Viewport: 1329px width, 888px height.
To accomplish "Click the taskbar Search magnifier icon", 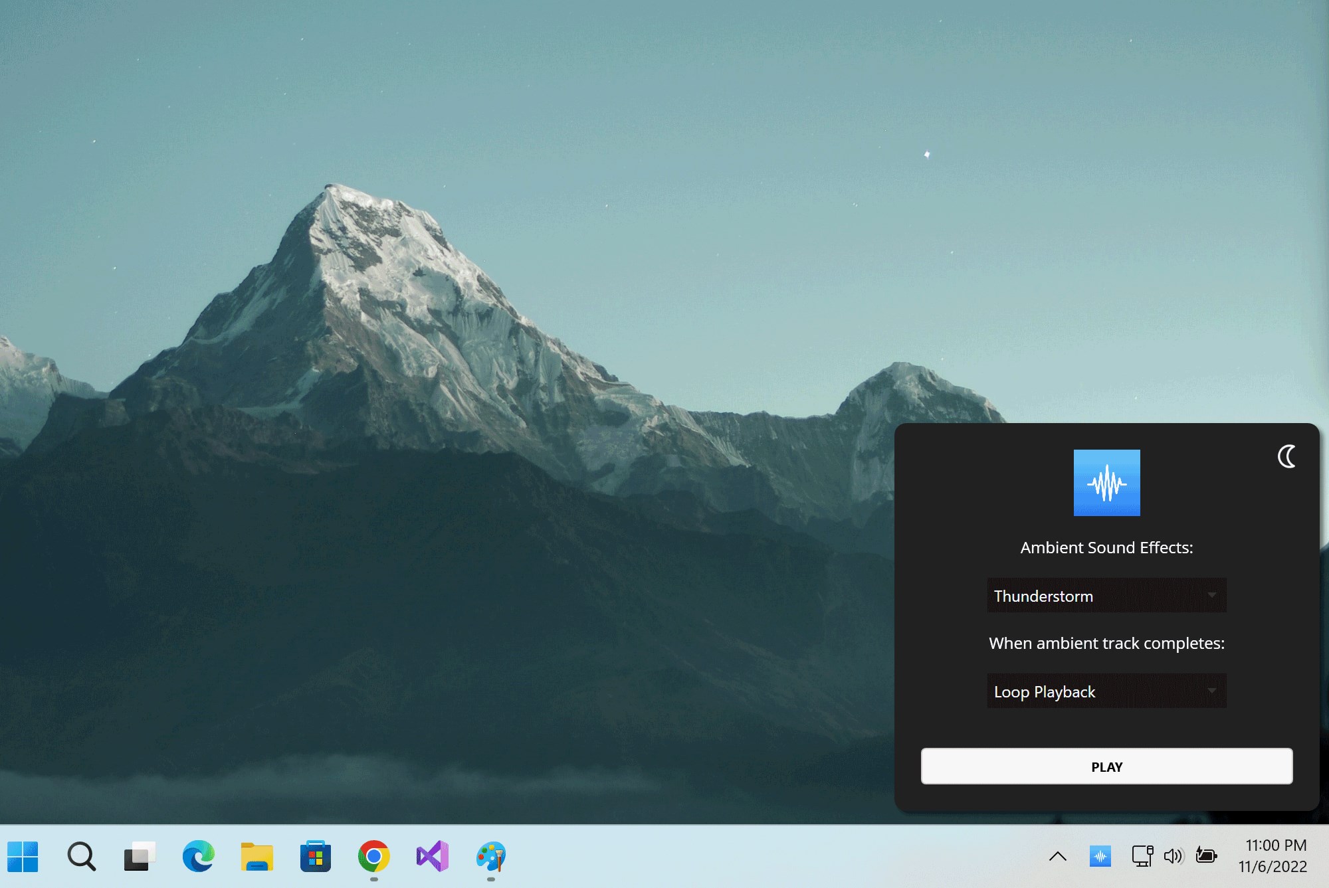I will (81, 856).
